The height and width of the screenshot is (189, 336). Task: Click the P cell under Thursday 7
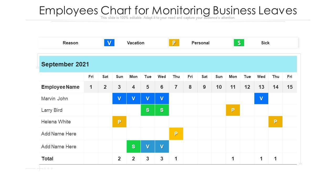[176, 134]
